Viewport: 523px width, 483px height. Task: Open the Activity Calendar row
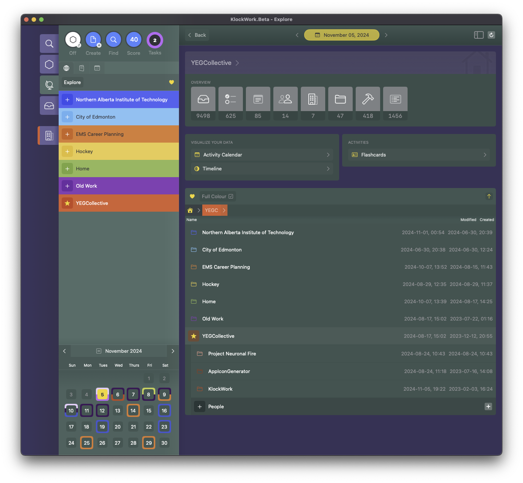coord(262,155)
